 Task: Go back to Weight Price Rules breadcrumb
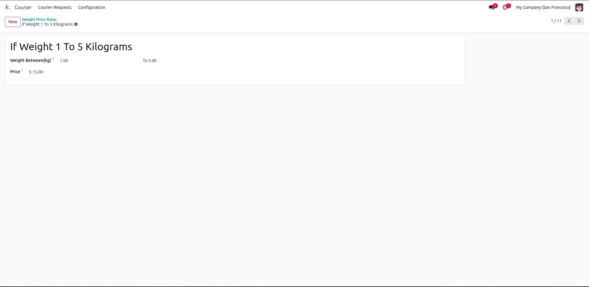click(x=39, y=19)
